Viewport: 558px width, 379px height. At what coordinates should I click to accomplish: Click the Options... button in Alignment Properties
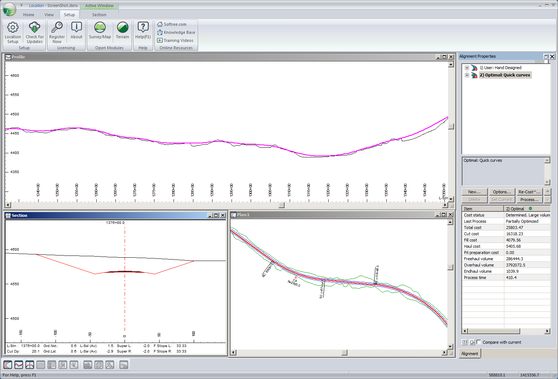coord(502,192)
